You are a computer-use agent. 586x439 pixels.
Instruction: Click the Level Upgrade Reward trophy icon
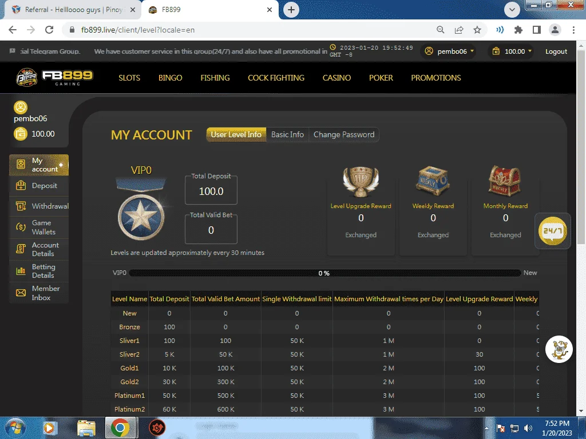tap(361, 182)
